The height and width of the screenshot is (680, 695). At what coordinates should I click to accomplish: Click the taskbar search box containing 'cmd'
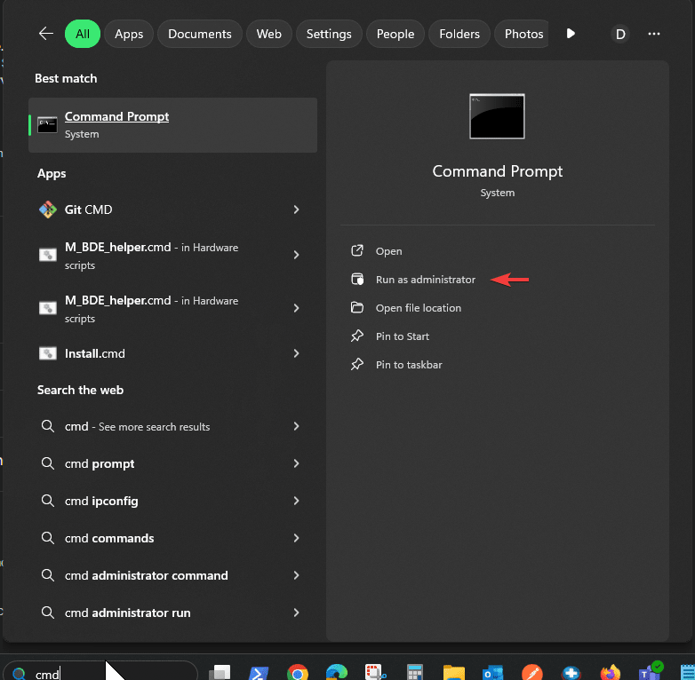coord(100,671)
